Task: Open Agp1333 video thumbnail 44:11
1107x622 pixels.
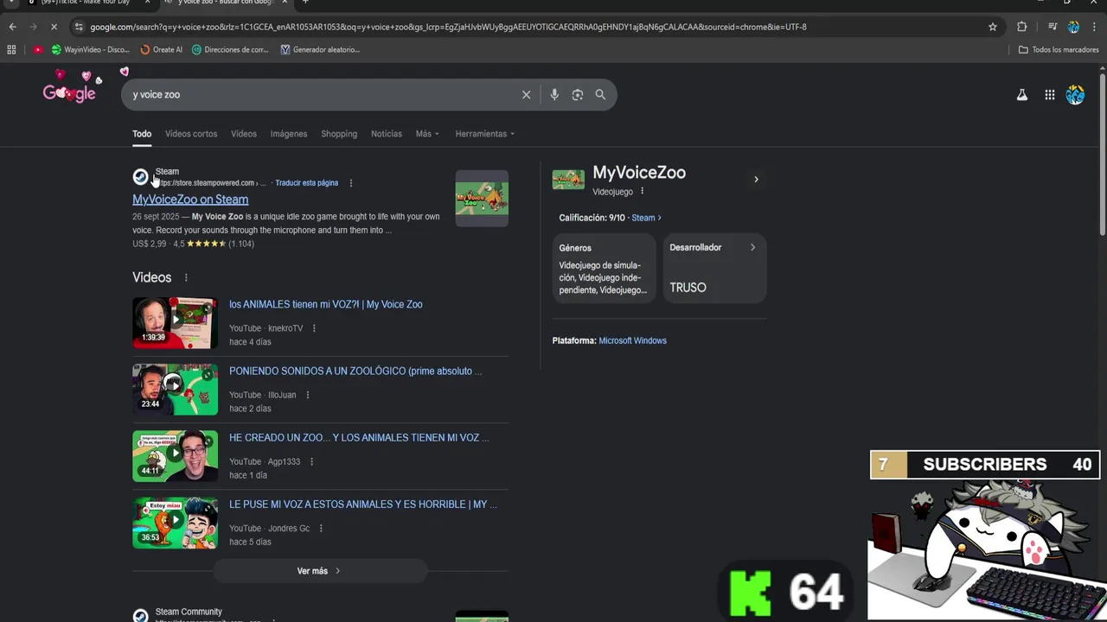Action: pos(175,456)
